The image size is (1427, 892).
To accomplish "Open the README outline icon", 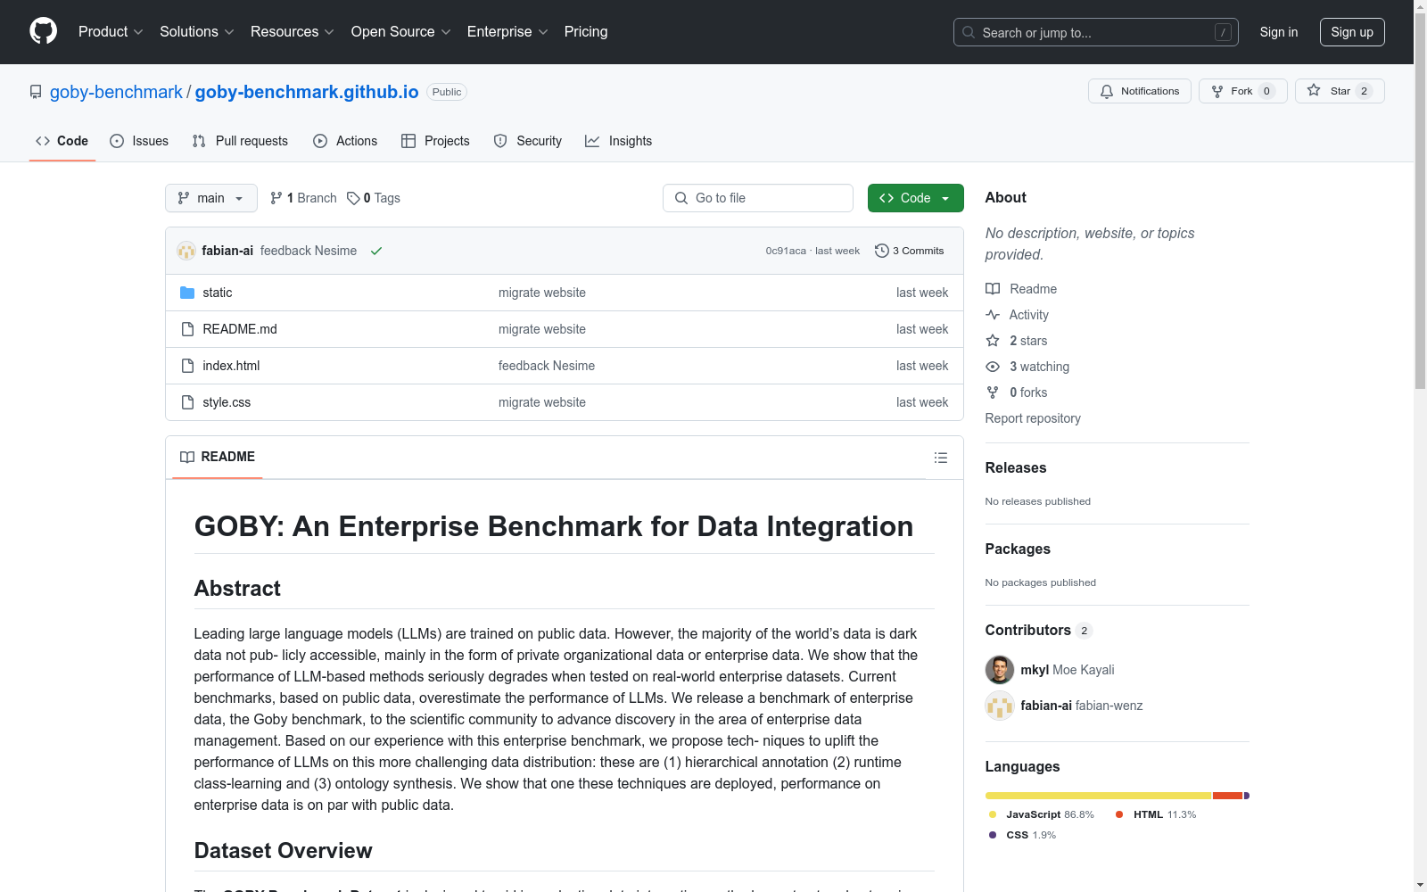I will point(940,458).
